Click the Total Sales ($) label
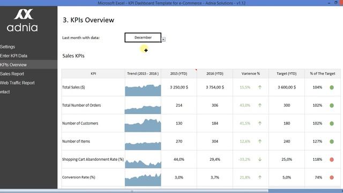 point(73,87)
